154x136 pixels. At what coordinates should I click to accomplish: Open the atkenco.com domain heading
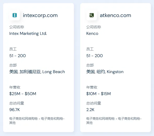(115, 15)
